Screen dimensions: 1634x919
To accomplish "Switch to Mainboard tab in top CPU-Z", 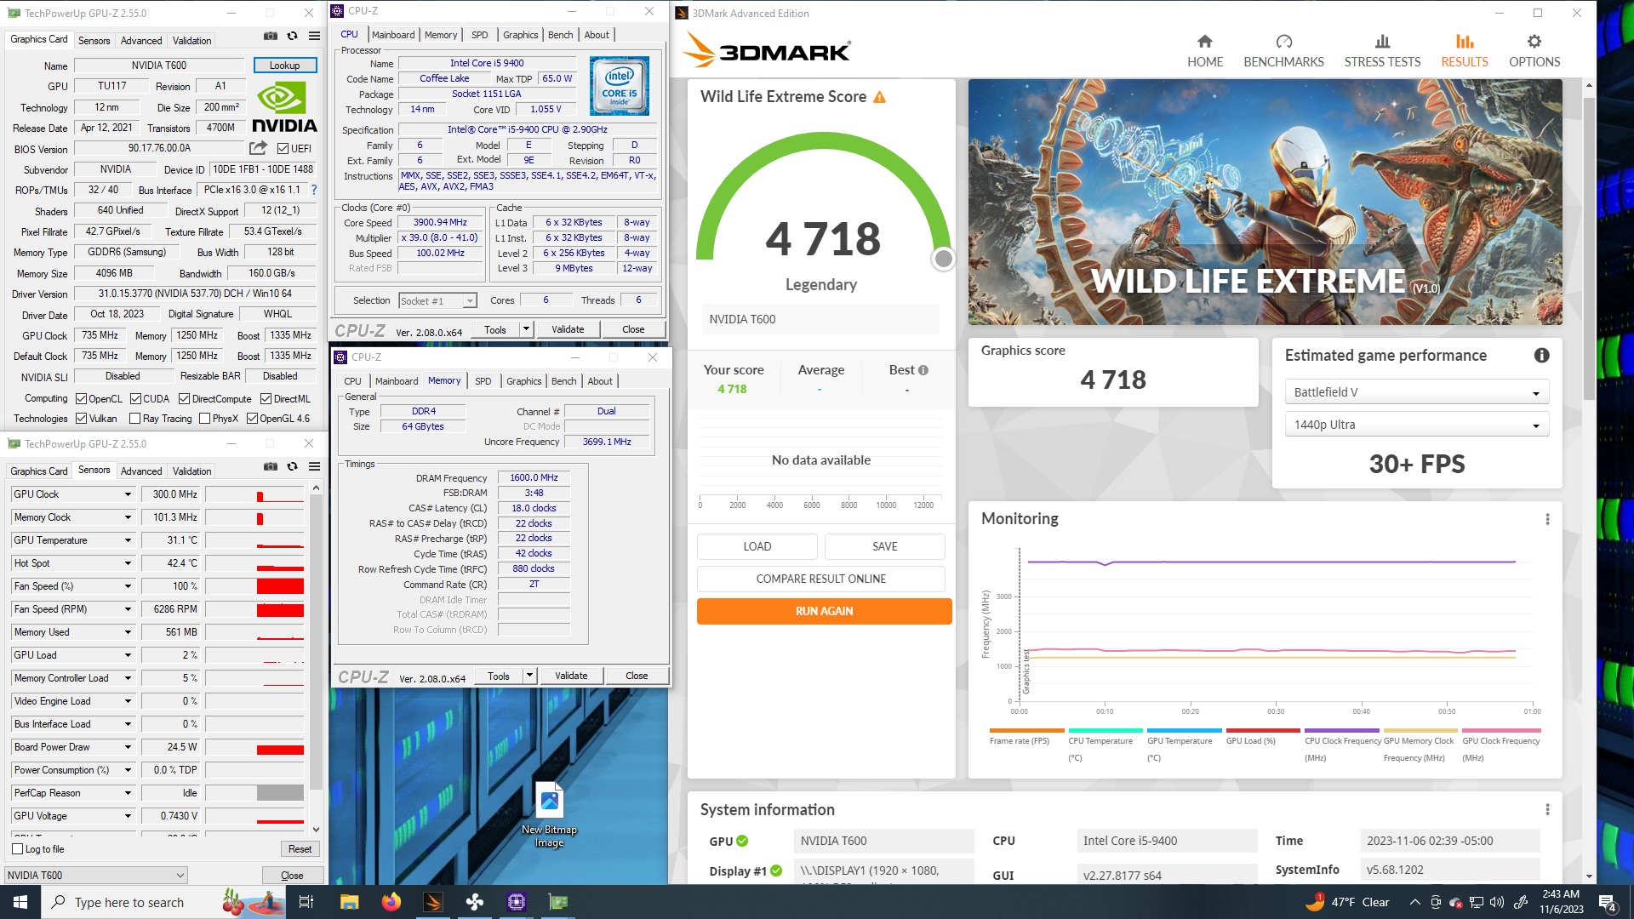I will click(393, 35).
